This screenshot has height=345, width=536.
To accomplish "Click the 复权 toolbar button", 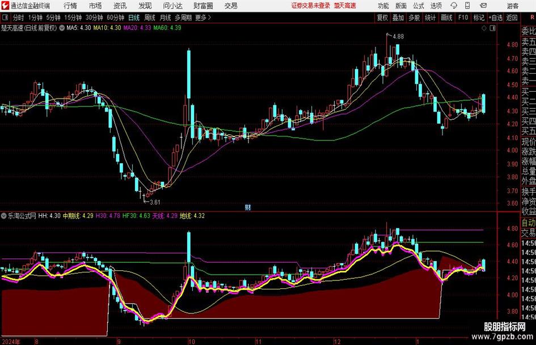I will (382, 18).
